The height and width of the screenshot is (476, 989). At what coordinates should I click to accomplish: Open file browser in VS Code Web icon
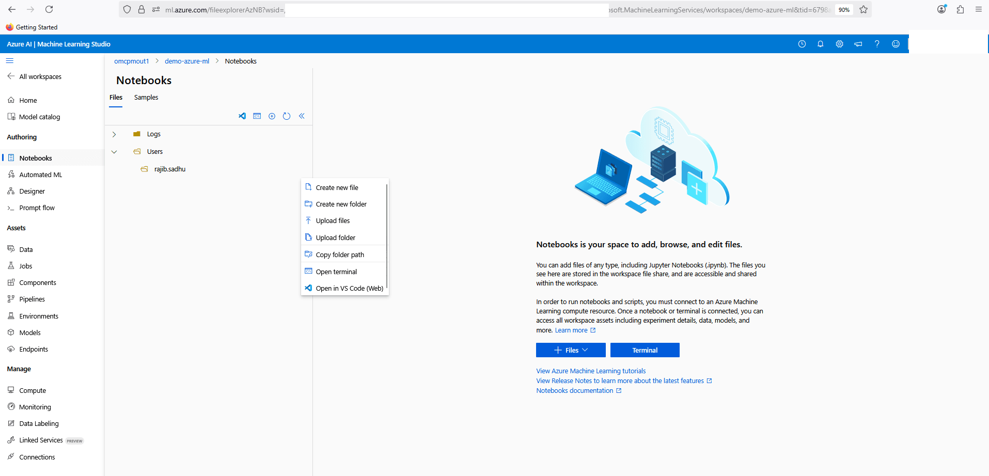click(242, 116)
